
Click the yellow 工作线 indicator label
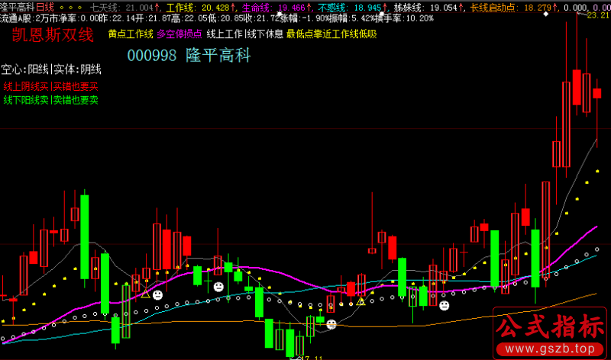point(181,7)
